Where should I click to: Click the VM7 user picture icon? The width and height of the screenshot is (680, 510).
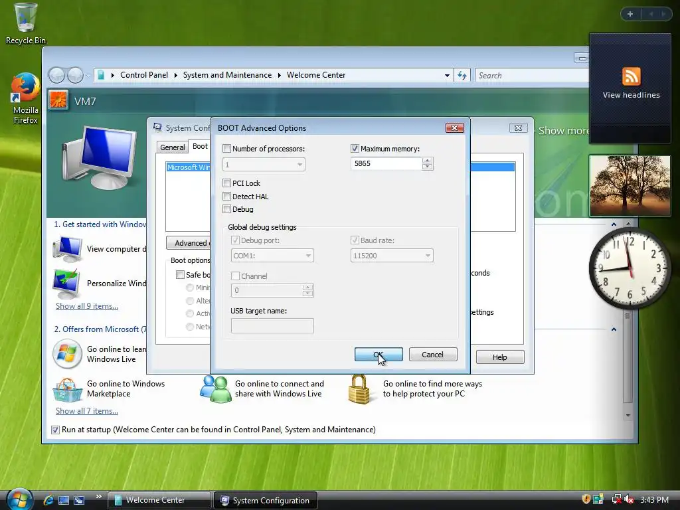[x=58, y=100]
